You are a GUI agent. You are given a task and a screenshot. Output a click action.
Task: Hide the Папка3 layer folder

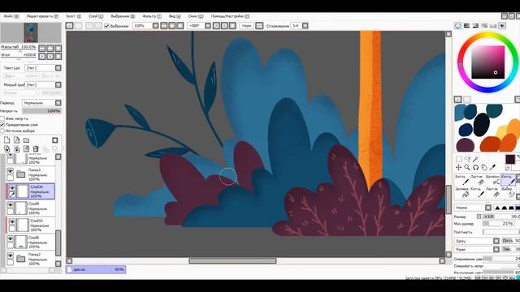coord(11,171)
